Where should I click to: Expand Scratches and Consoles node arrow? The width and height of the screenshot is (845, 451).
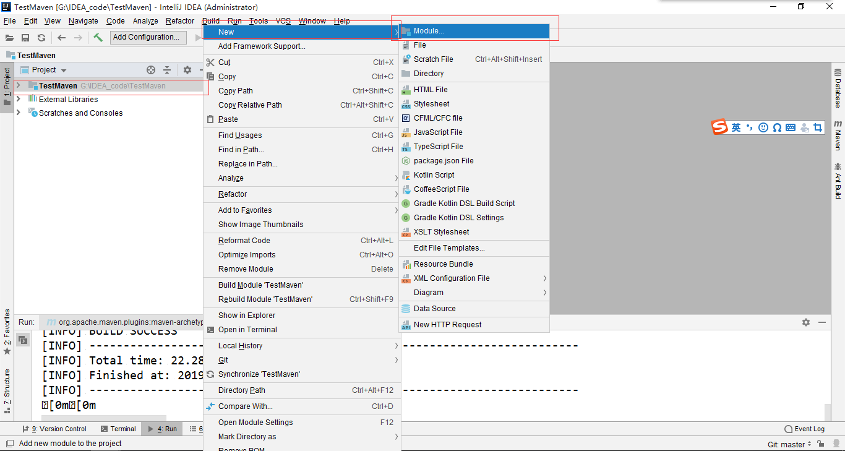pyautogui.click(x=19, y=113)
